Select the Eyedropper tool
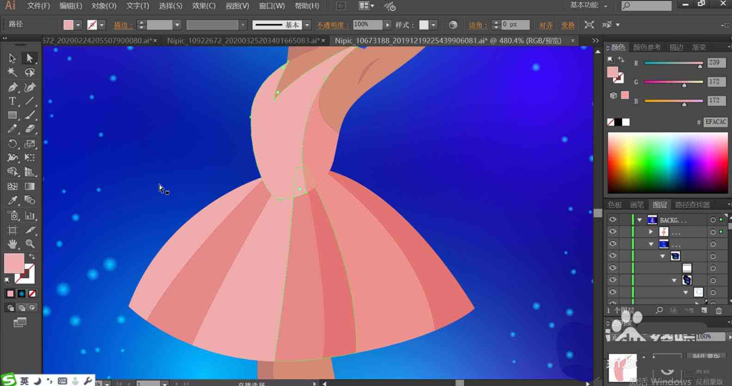 tap(12, 200)
